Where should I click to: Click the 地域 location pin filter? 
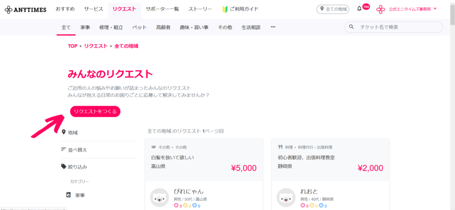64,132
